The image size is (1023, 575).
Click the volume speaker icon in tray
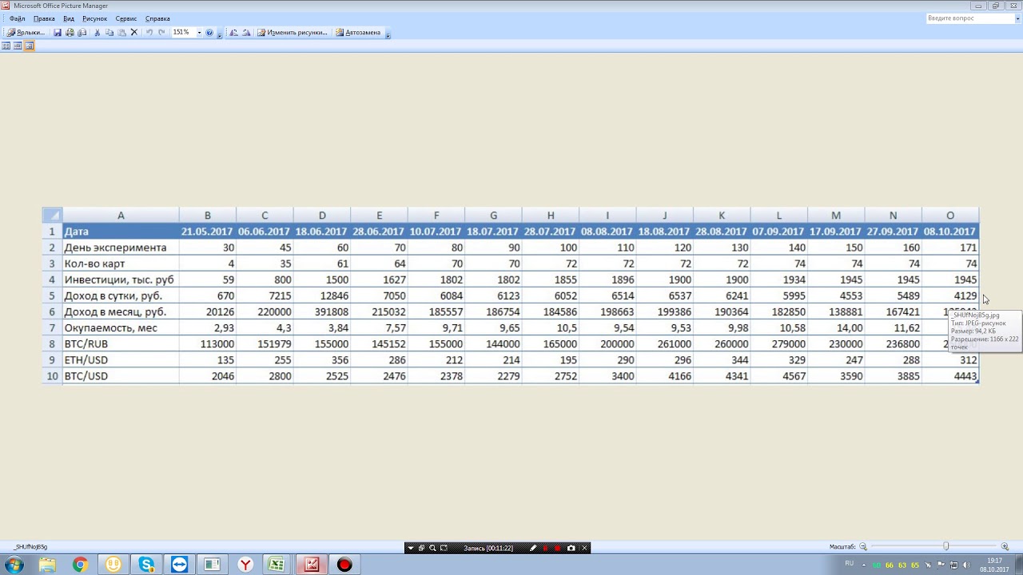pyautogui.click(x=966, y=565)
